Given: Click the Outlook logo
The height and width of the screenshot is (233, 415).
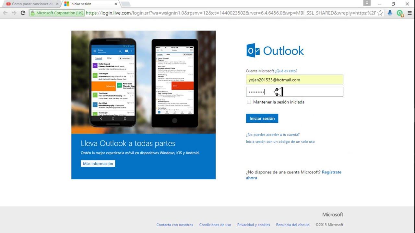Looking at the screenshot, I should [275, 51].
